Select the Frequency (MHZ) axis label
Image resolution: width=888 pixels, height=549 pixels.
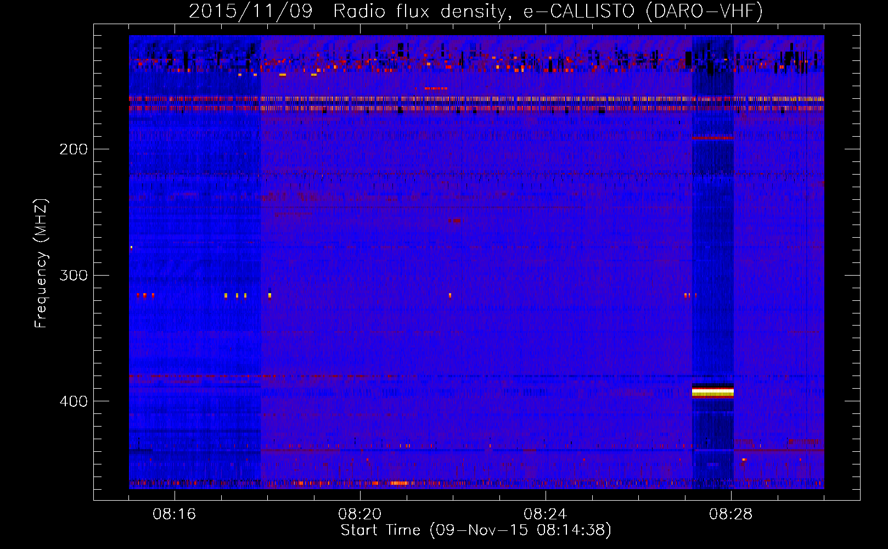(41, 263)
